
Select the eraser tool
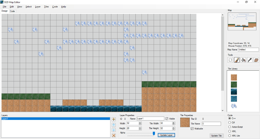point(256,60)
